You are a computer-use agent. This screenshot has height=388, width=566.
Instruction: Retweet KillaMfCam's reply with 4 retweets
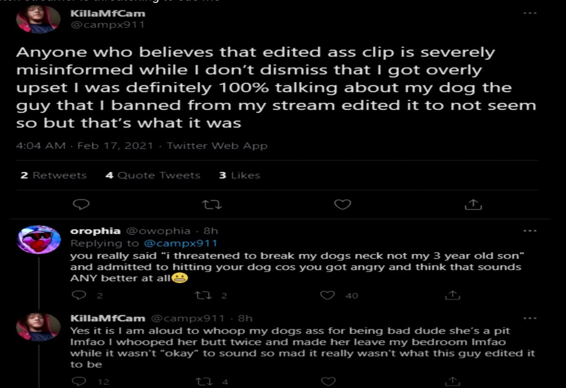pos(204,381)
